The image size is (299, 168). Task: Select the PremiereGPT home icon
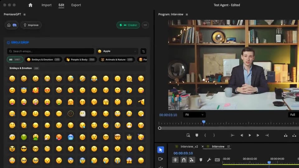9,25
